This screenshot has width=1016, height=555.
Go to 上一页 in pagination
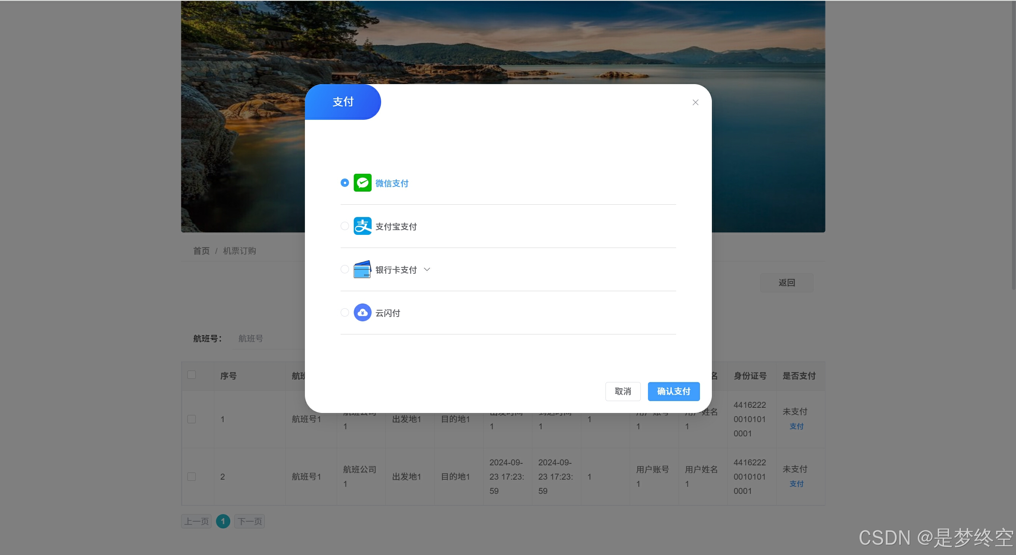click(x=197, y=521)
